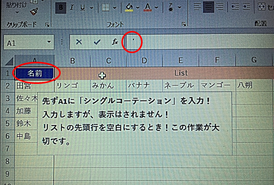Cancel entry with X button

pyautogui.click(x=79, y=42)
